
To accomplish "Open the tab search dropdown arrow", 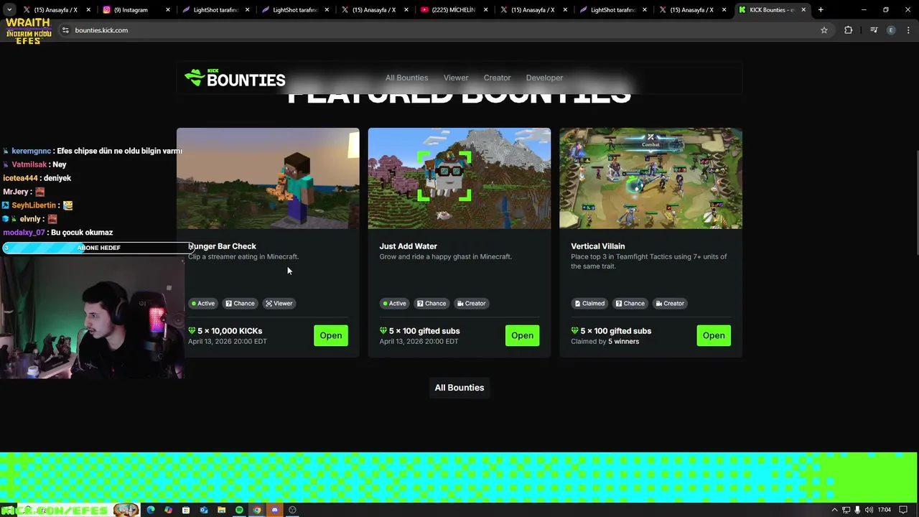I will point(9,10).
